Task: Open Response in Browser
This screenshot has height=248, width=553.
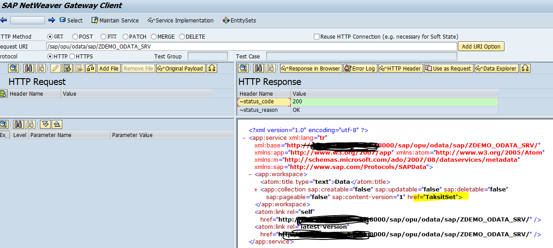Action: click(311, 68)
